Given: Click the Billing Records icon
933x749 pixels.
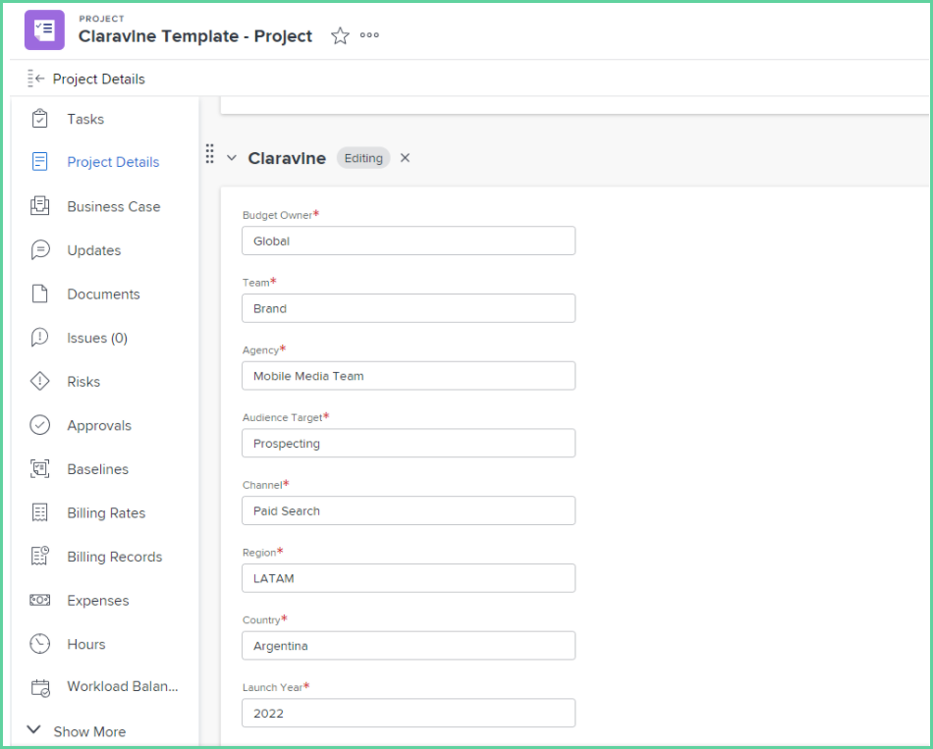Looking at the screenshot, I should pyautogui.click(x=40, y=557).
